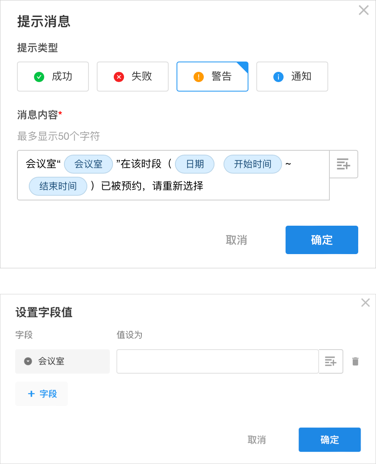This screenshot has width=376, height=464.
Task: Select the 警告 prompt type
Action: (212, 77)
